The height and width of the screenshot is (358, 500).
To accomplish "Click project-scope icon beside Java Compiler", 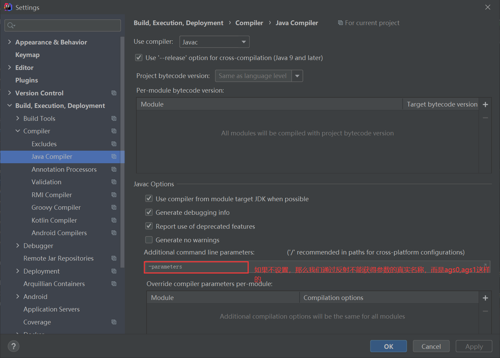I will click(114, 156).
